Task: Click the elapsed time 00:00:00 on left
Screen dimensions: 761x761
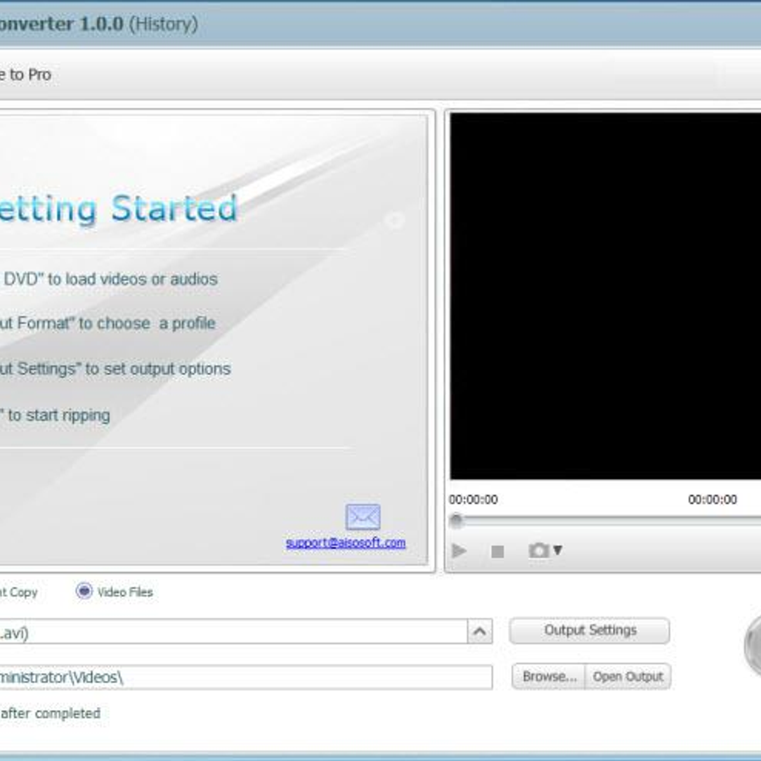Action: point(473,500)
